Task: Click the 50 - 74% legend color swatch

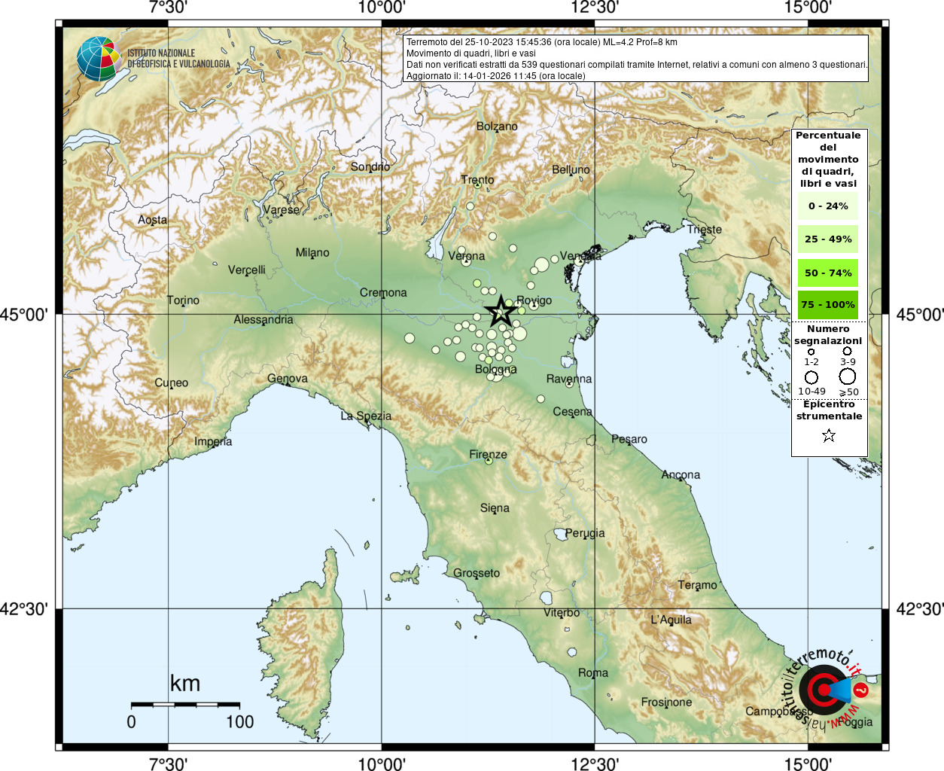Action: [x=828, y=273]
